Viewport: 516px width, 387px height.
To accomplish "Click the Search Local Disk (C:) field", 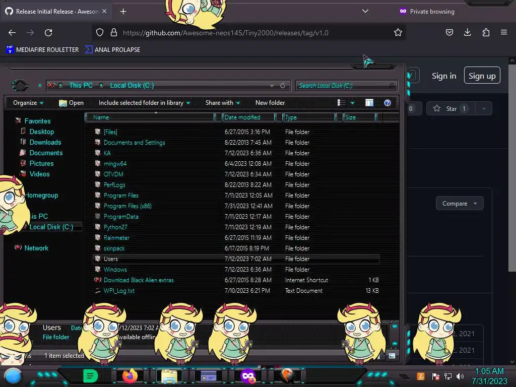I will click(x=346, y=86).
